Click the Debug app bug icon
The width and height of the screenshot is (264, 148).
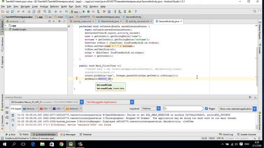(88, 12)
